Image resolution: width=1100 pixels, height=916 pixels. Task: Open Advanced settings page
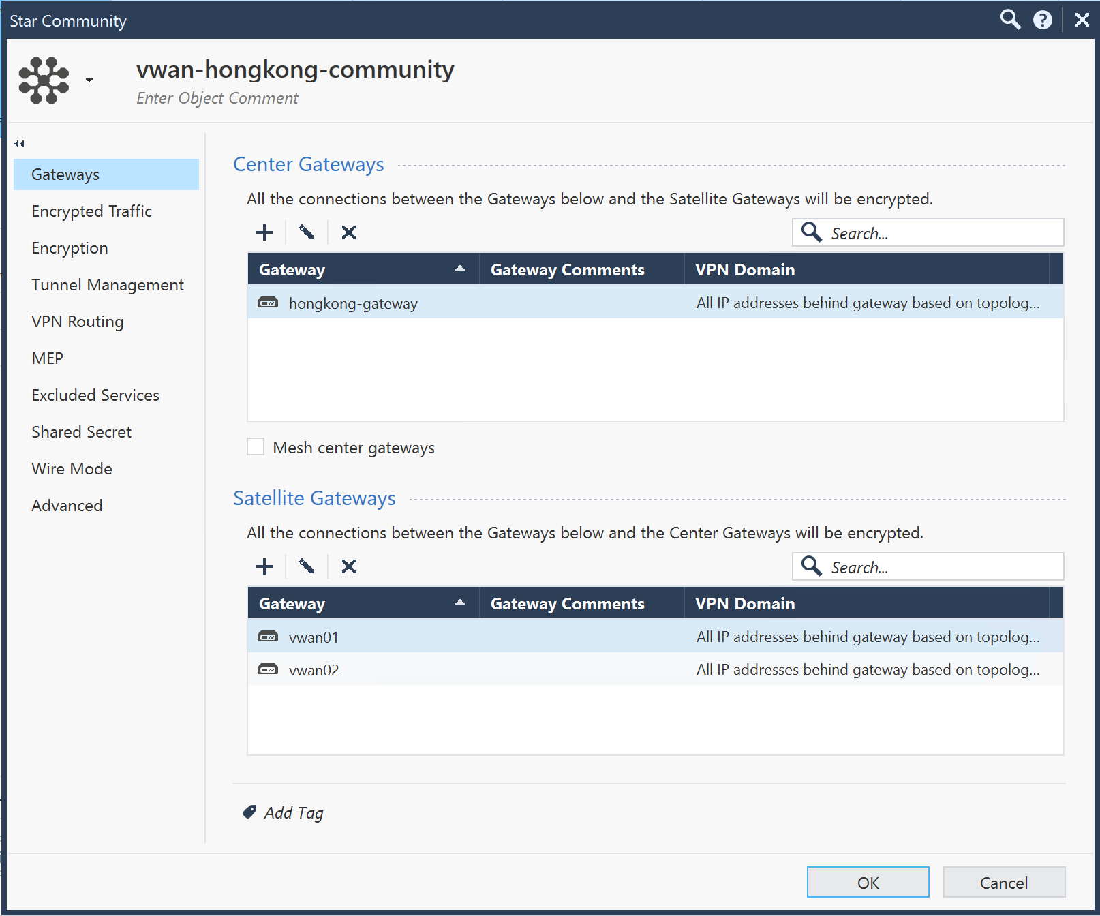click(x=106, y=506)
